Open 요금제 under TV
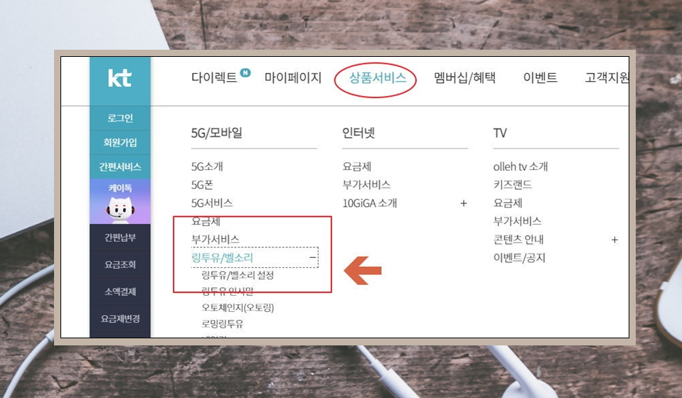Viewport: 682px width, 398px height. (508, 203)
